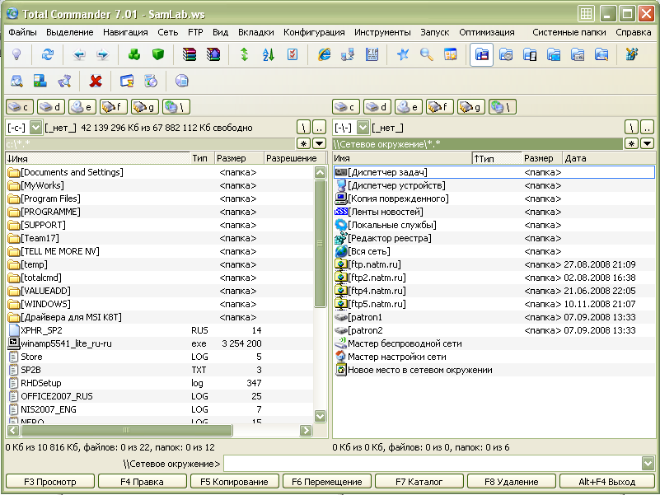Click F8 Удаление button
The width and height of the screenshot is (660, 495).
tap(512, 482)
